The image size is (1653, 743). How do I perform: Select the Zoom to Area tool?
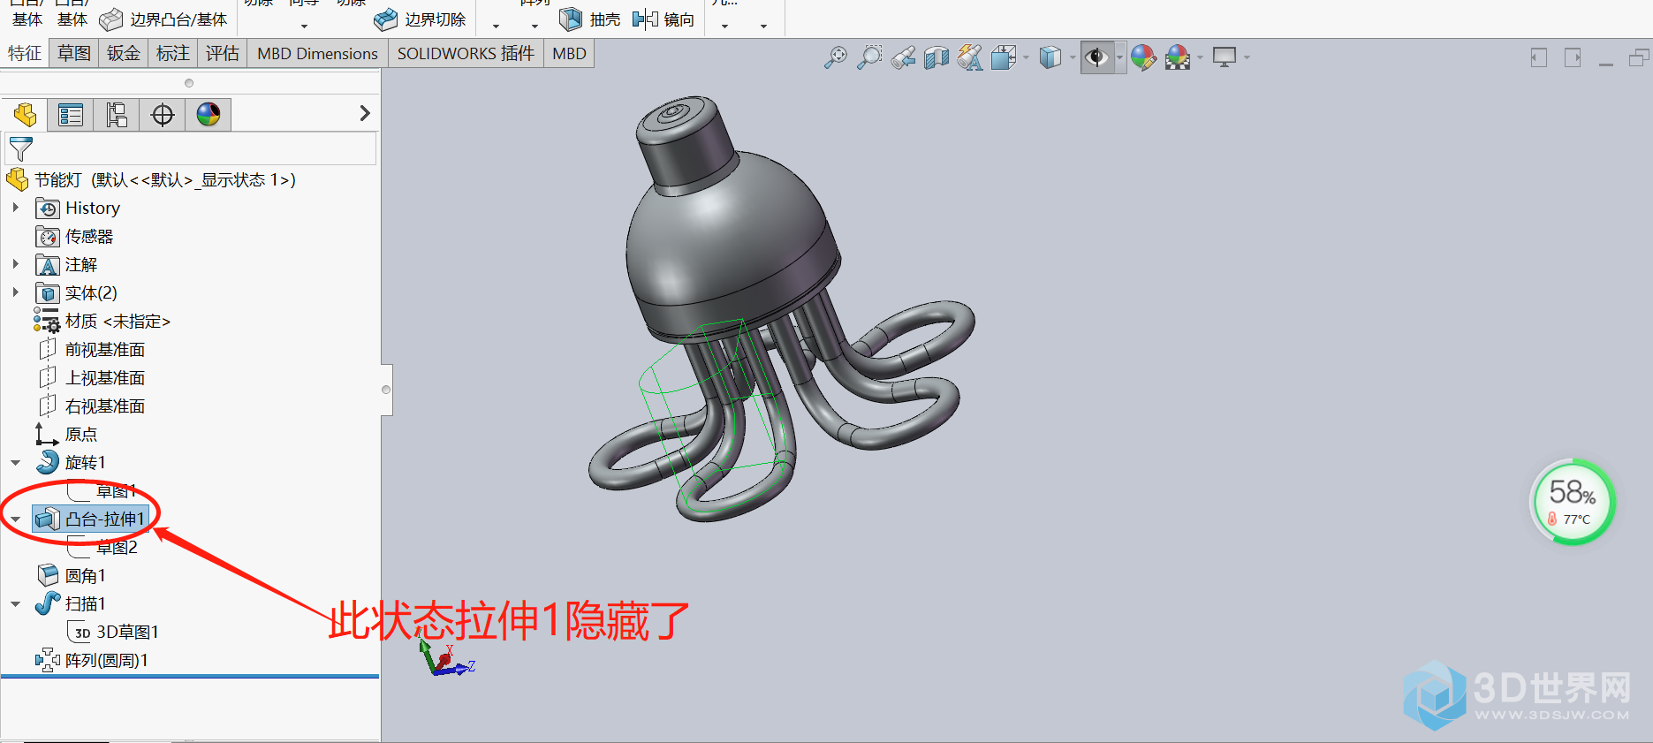click(869, 58)
